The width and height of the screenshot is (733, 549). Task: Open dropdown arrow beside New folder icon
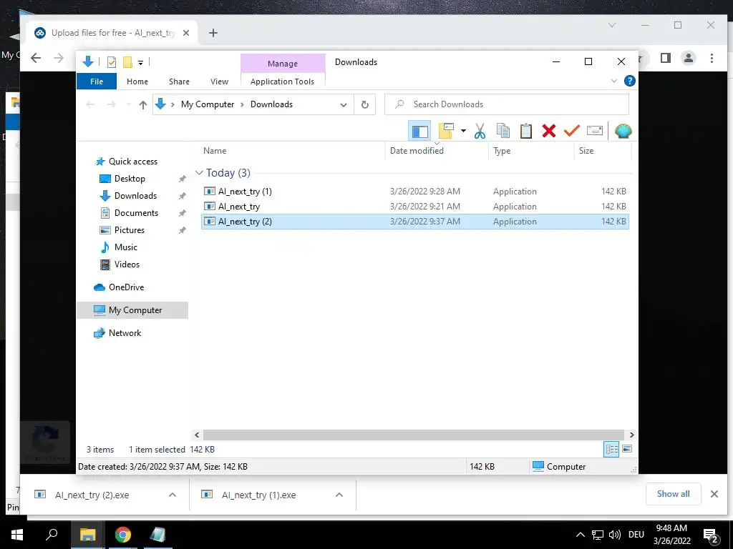463,131
